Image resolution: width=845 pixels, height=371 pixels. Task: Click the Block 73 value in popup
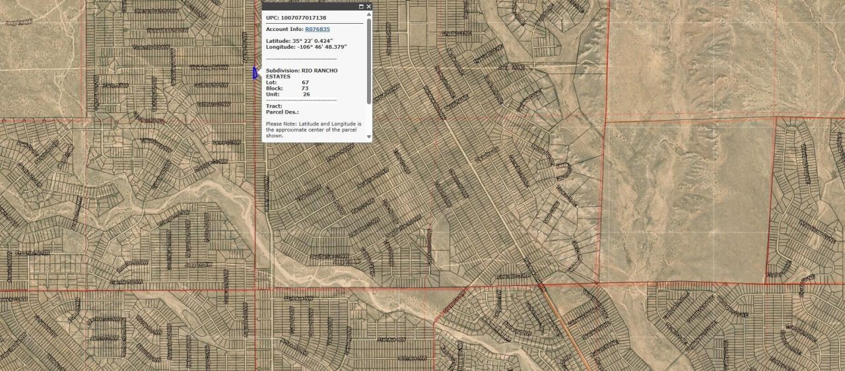coord(305,88)
